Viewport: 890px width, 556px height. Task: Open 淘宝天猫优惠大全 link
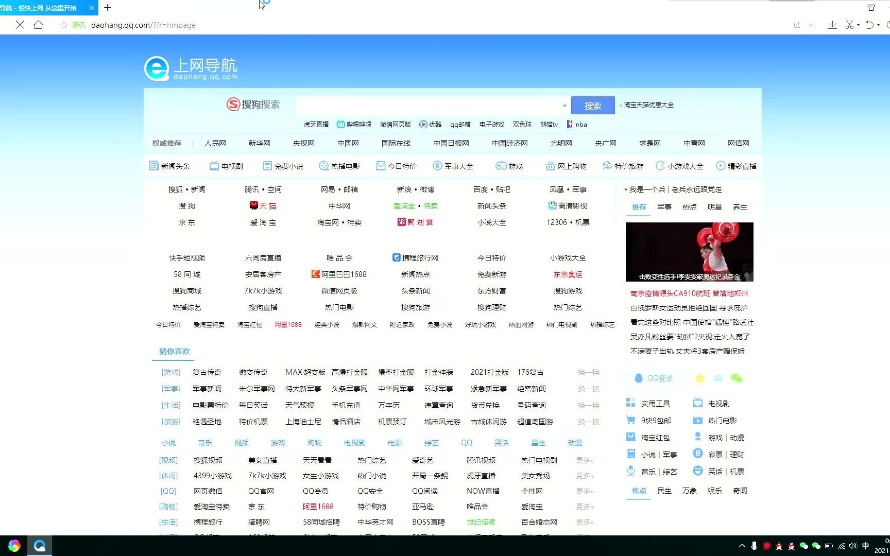pyautogui.click(x=649, y=105)
